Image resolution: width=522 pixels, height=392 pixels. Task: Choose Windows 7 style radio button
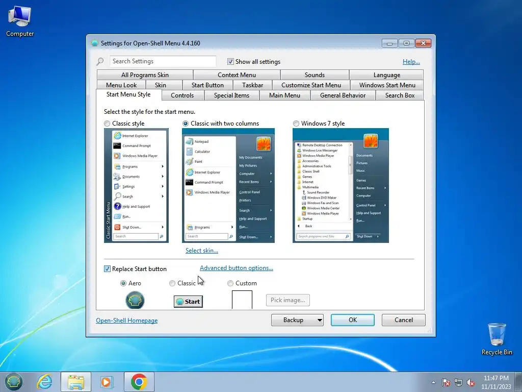[x=296, y=124]
